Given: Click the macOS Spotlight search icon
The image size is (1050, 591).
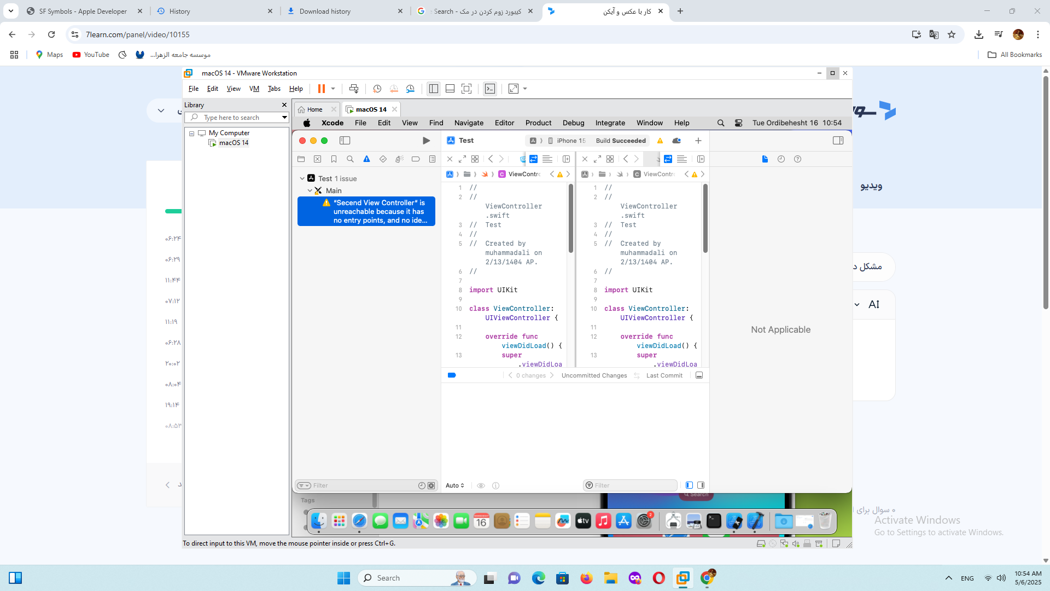Looking at the screenshot, I should (721, 123).
